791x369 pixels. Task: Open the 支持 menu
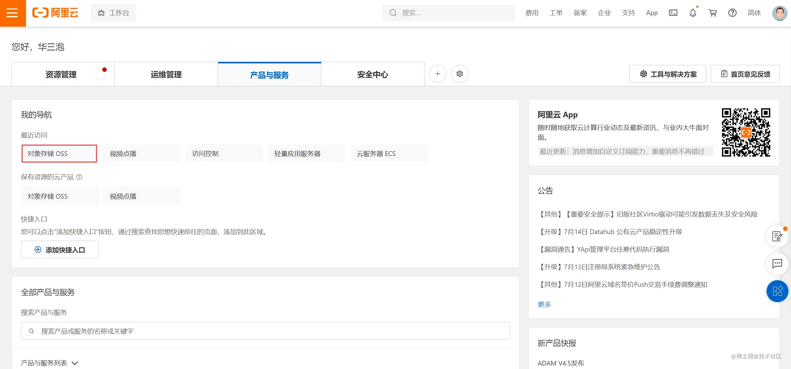628,13
